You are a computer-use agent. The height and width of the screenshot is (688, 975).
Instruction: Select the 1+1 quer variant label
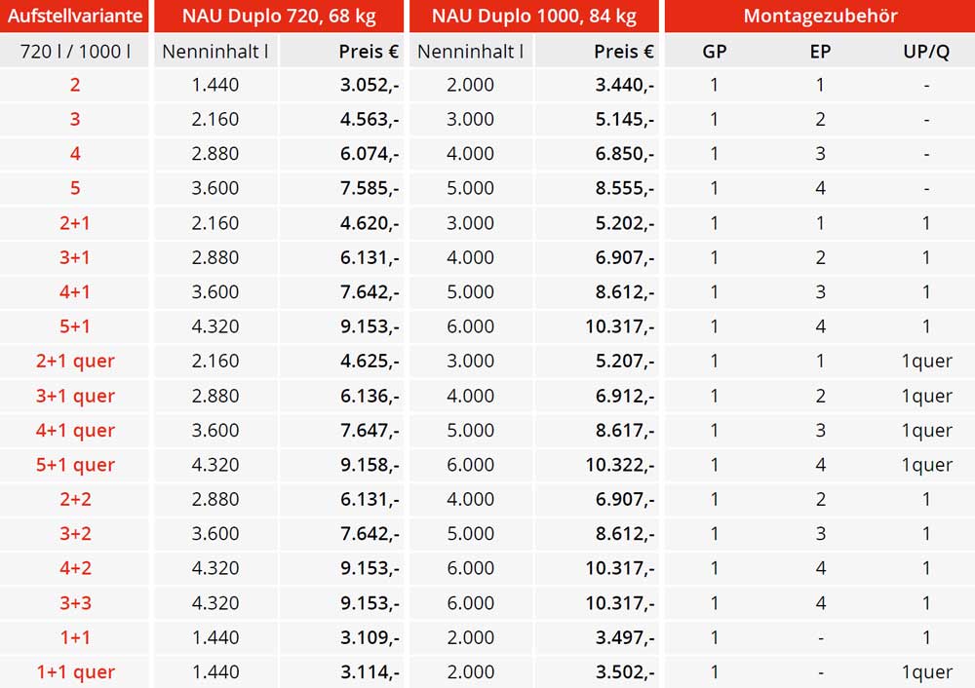[75, 671]
